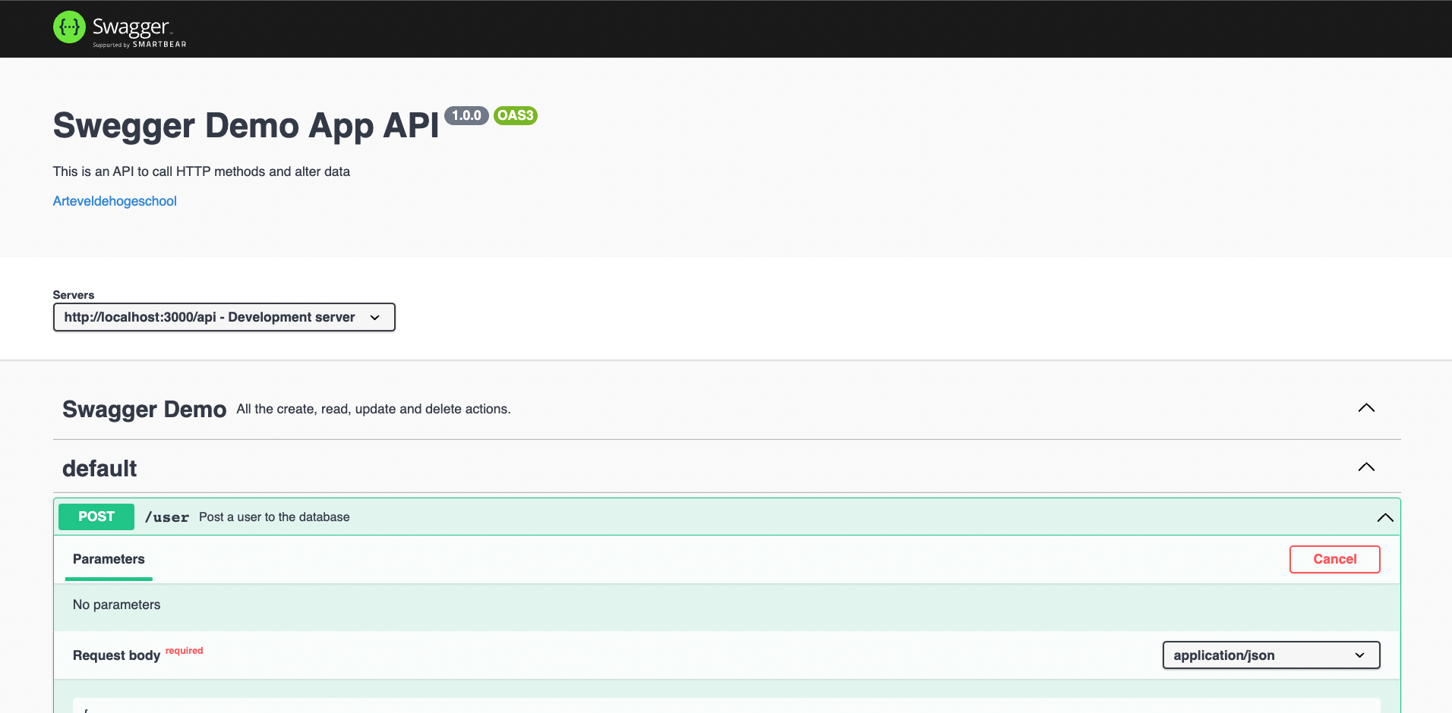
Task: Click the /user endpoint path
Action: (x=167, y=517)
